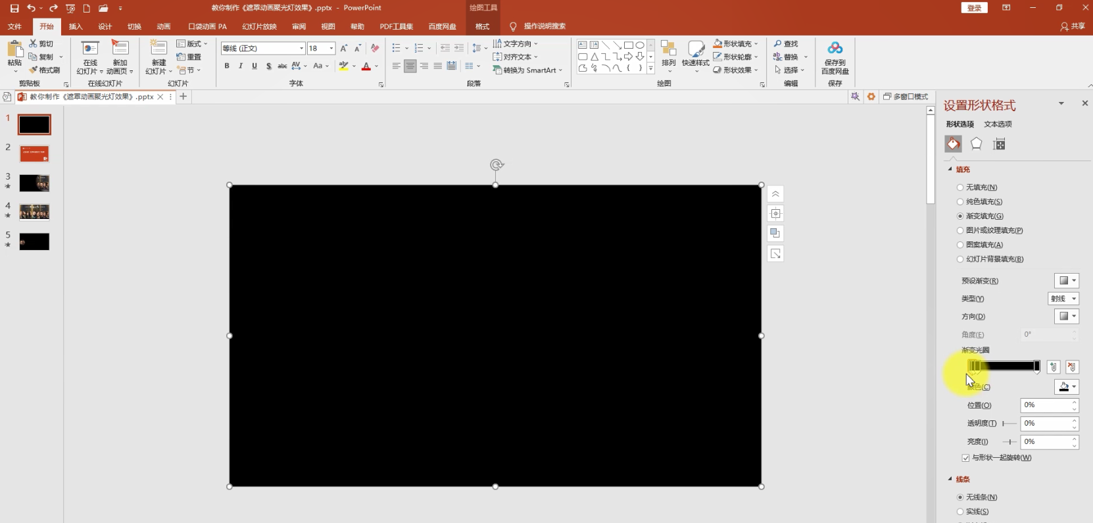
Task: Open the gradient stop Color (颜色) picker
Action: [x=1067, y=387]
